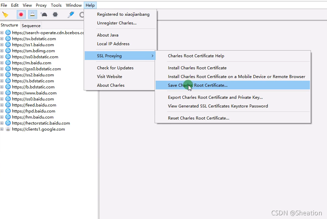This screenshot has height=219, width=327.
Task: Expand the https://ss1.baidu.com node
Action: [2, 45]
